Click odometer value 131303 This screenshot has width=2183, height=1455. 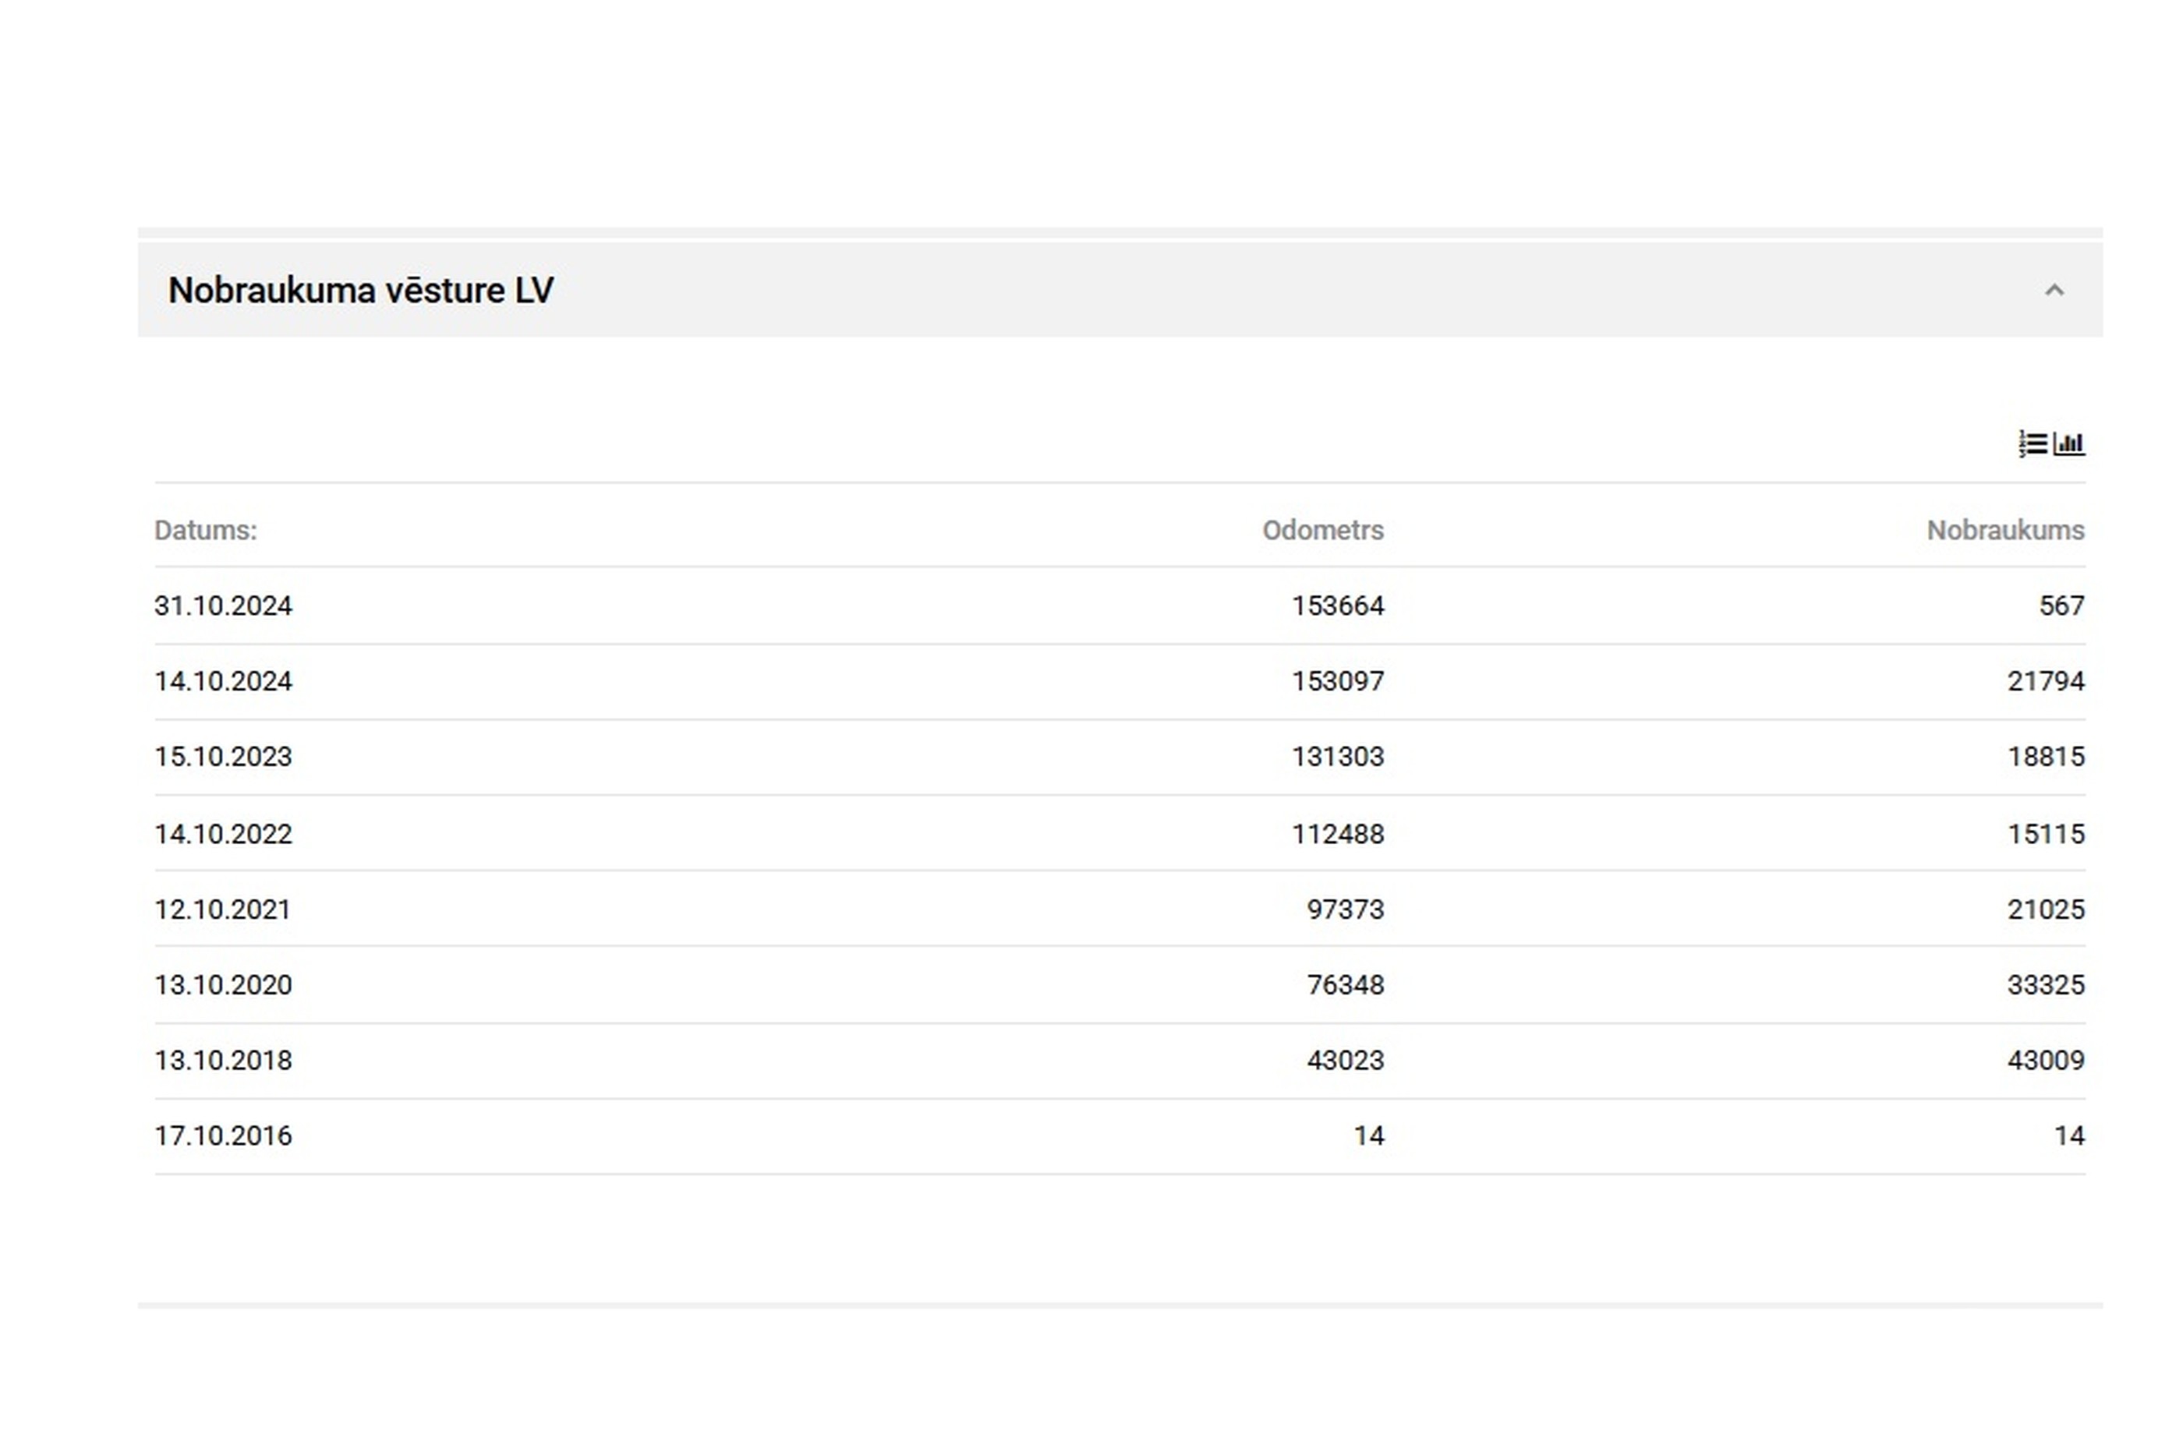[1337, 758]
